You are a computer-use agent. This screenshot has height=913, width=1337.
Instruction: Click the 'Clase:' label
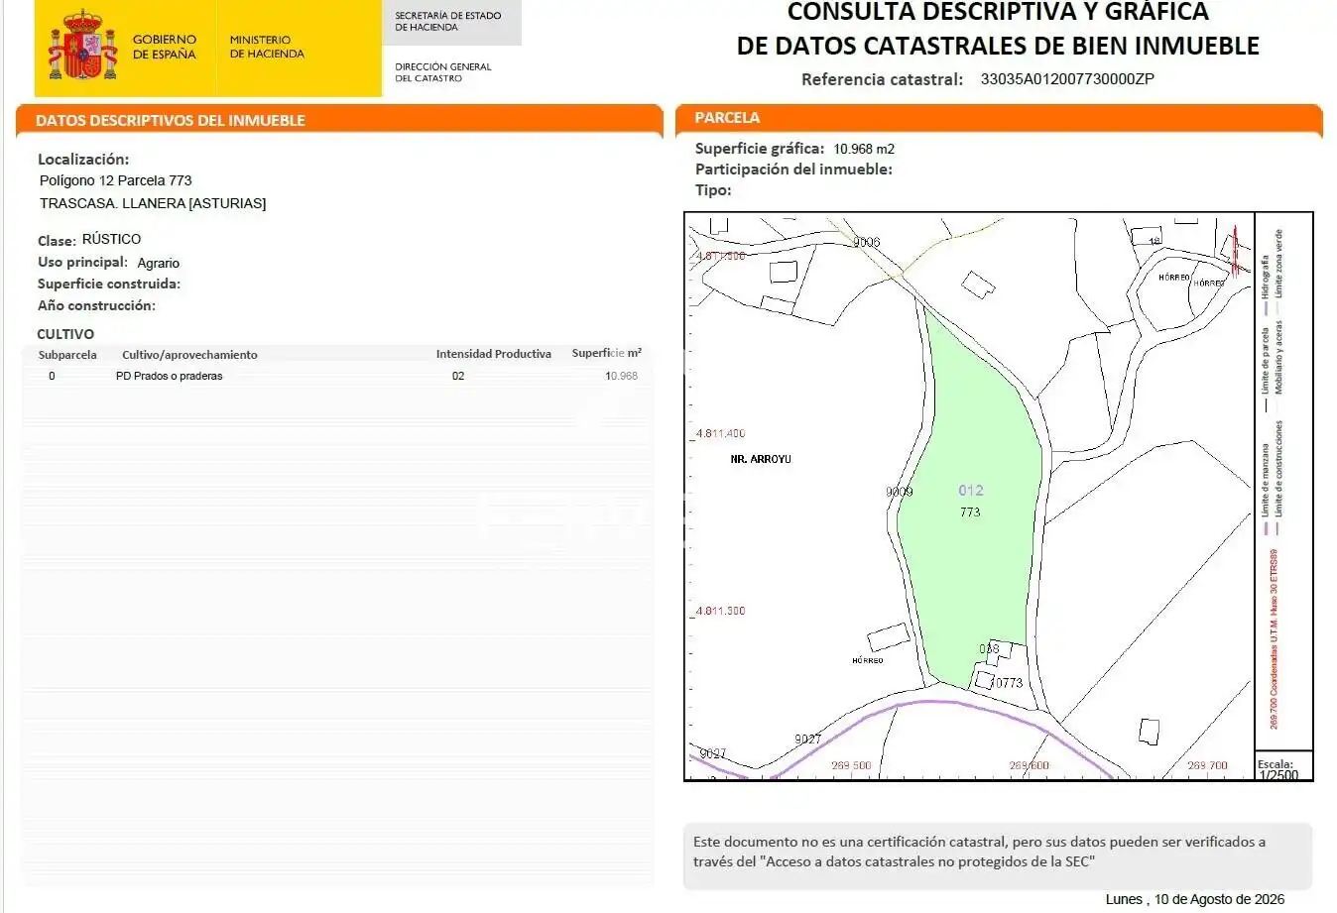57,241
